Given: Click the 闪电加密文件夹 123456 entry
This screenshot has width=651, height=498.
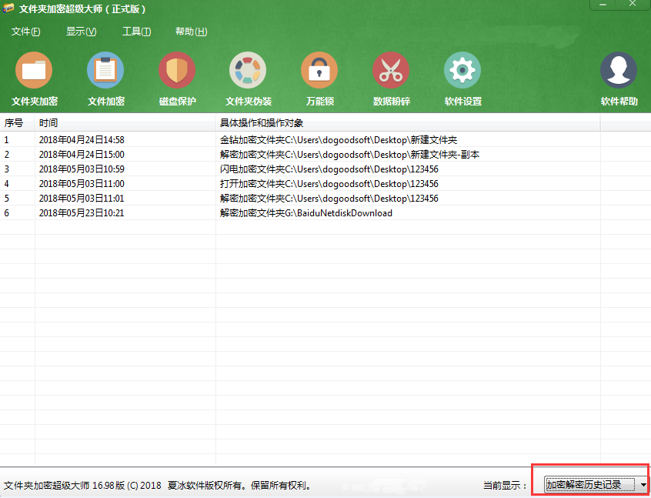Looking at the screenshot, I should [x=329, y=169].
